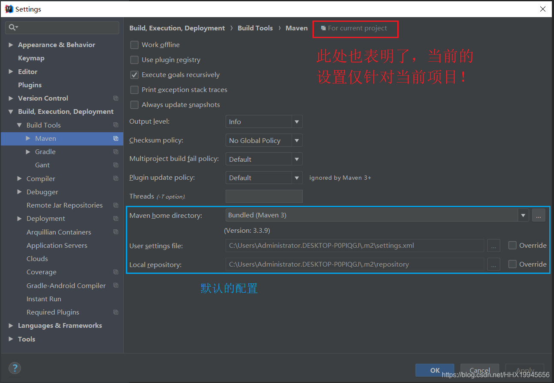554x383 pixels.
Task: Click the project-level icon beside Gant
Action: (116, 165)
